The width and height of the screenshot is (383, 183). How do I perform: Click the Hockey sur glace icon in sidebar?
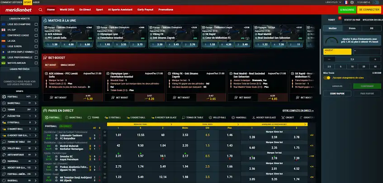[x=4, y=168]
